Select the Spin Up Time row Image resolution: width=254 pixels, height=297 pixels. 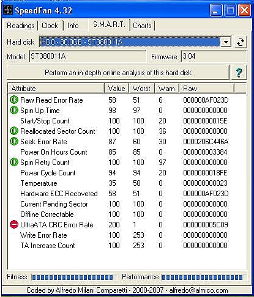pyautogui.click(x=127, y=111)
